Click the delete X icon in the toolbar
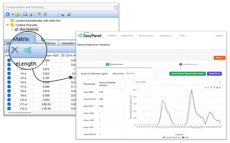Viewport: 230px width, 143px height. click(x=46, y=14)
